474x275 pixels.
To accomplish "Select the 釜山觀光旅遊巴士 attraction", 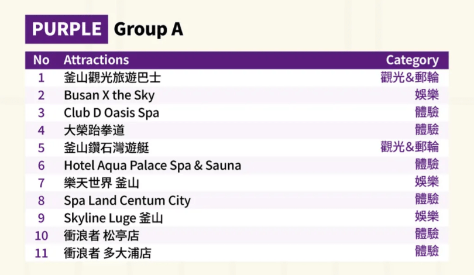I will [x=112, y=78].
